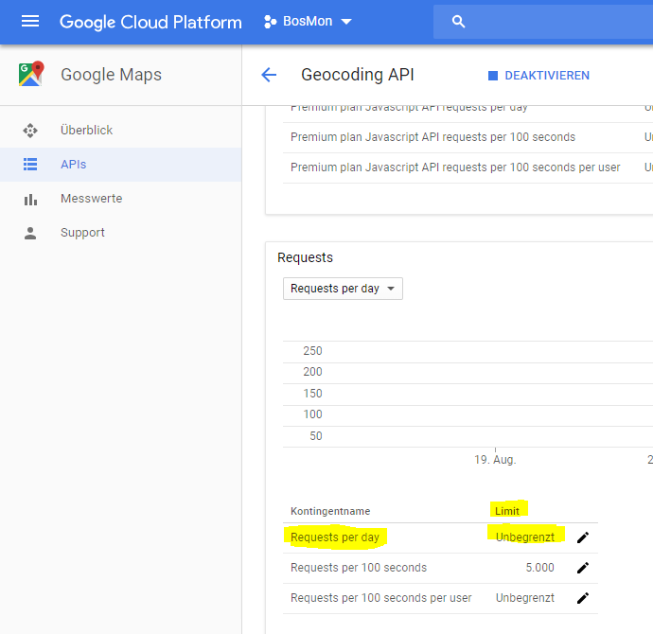Click Unbegrenzt value for Requests per day
Image resolution: width=653 pixels, height=634 pixels.
coord(524,537)
